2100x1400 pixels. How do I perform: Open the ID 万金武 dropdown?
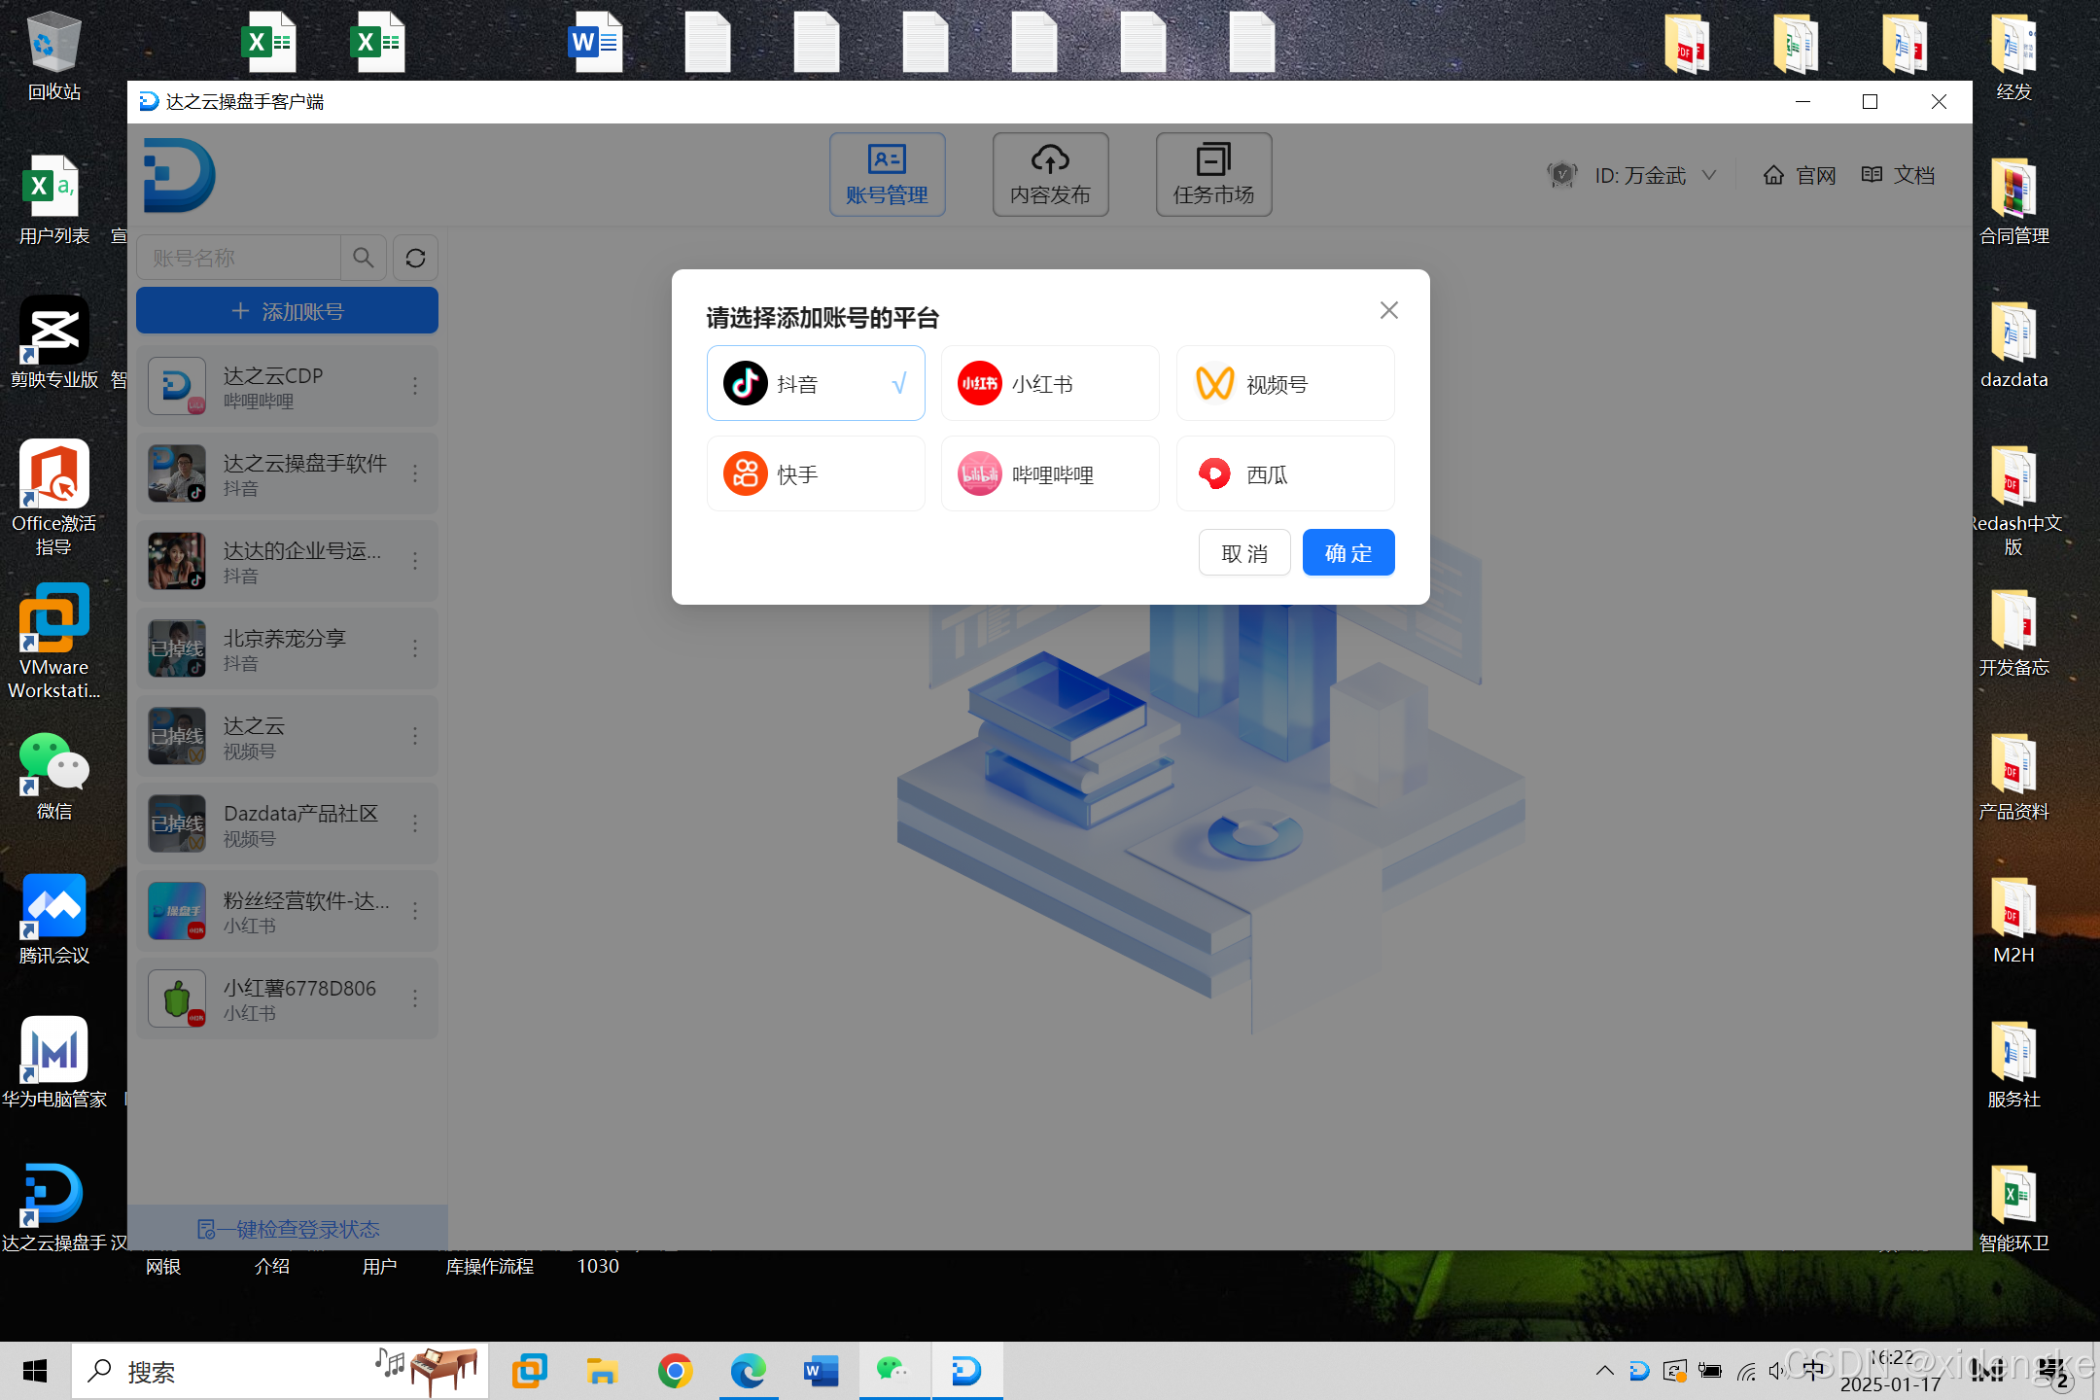(1653, 175)
